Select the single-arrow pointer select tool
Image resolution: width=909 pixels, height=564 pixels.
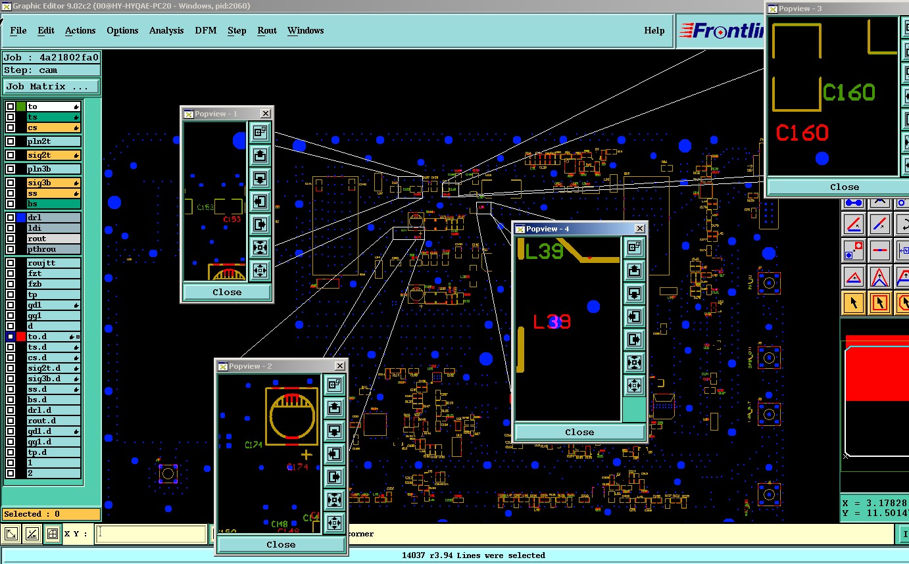tap(854, 303)
